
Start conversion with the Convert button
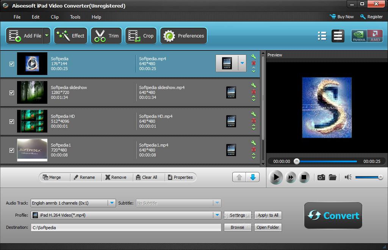click(333, 216)
